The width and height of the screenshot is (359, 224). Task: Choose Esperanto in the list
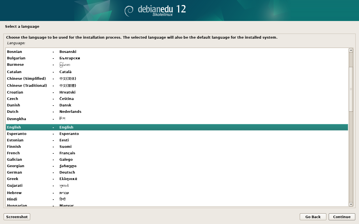pyautogui.click(x=17, y=134)
